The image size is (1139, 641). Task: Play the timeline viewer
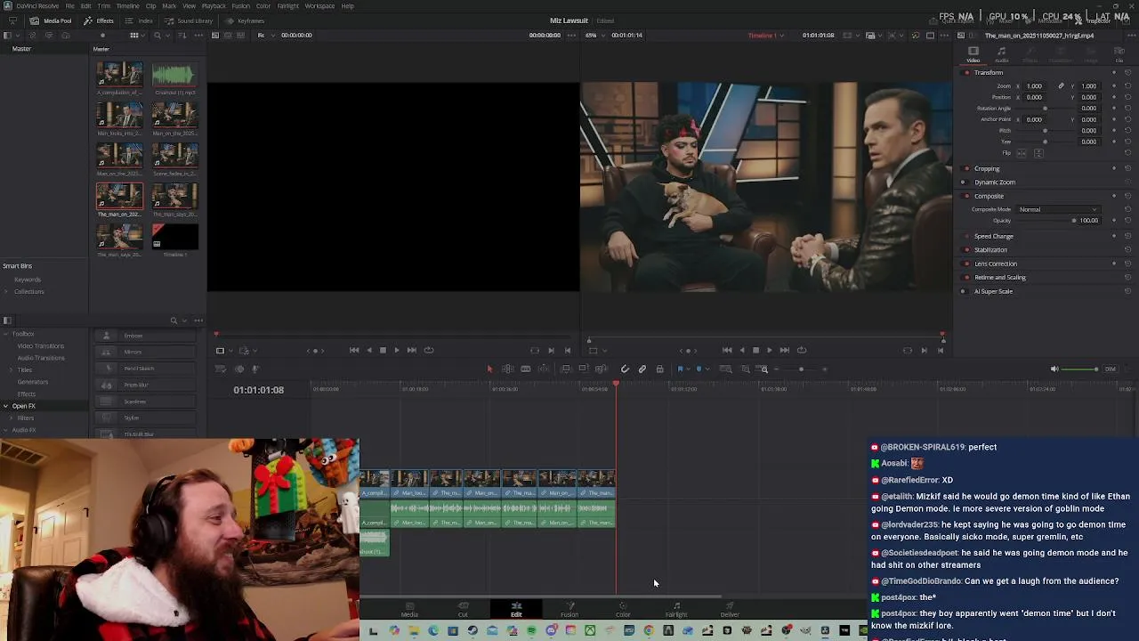(770, 350)
